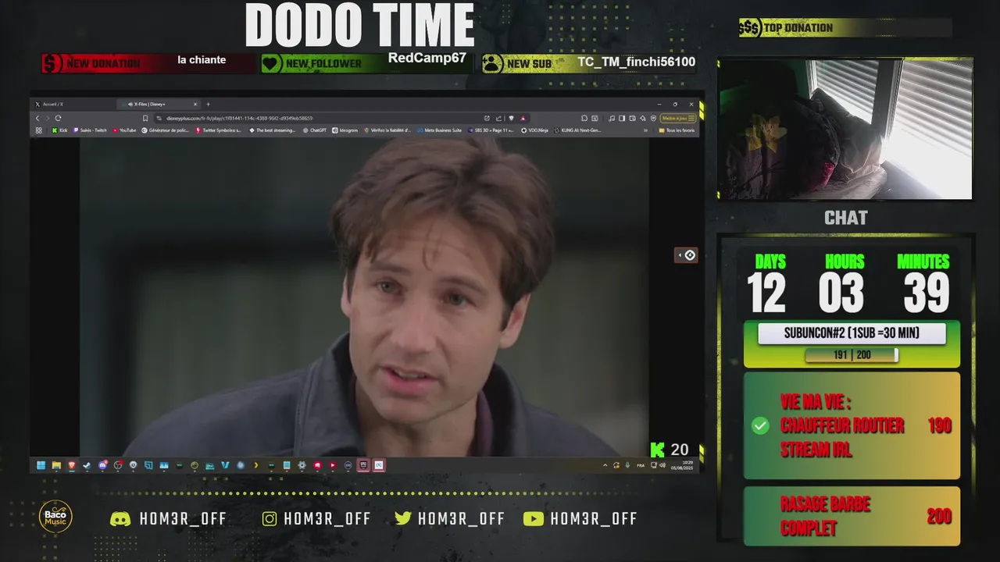Open the YouTube bookmark

pyautogui.click(x=124, y=130)
